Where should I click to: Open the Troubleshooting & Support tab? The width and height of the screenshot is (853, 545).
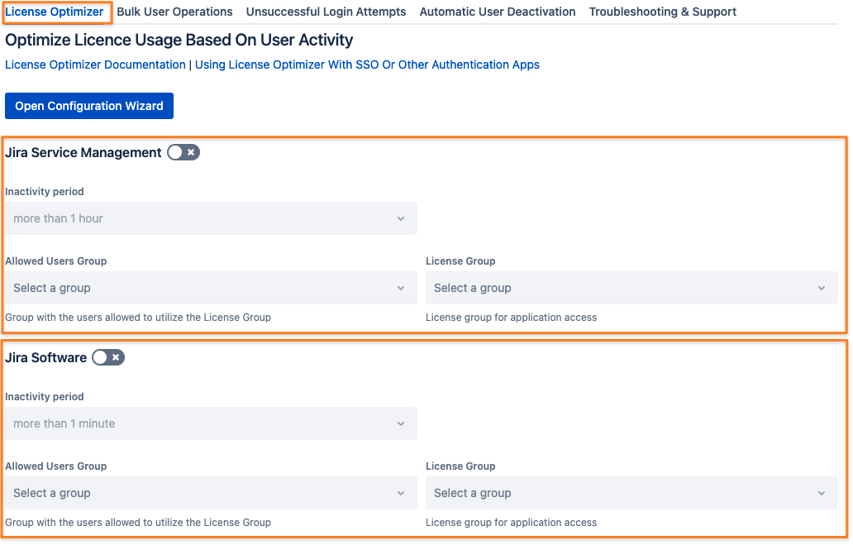coord(662,12)
